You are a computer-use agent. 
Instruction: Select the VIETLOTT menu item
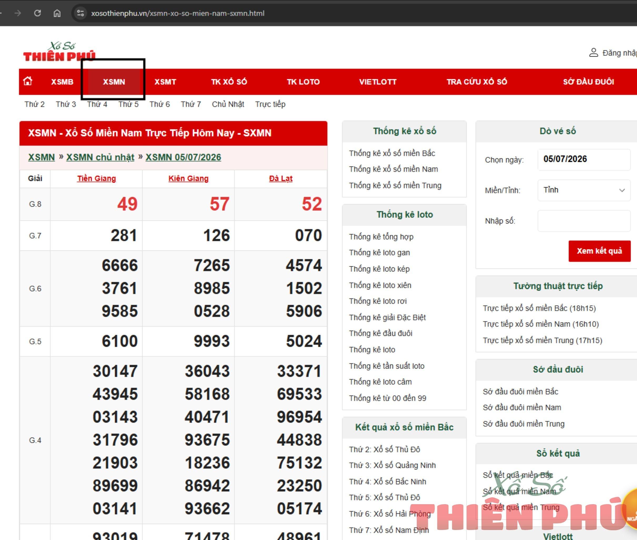tap(378, 82)
